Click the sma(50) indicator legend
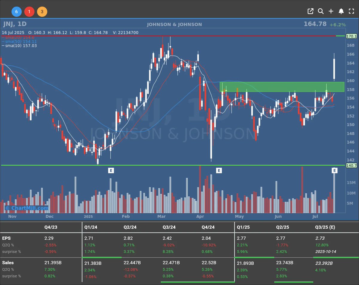The image size is (359, 285). point(19,41)
